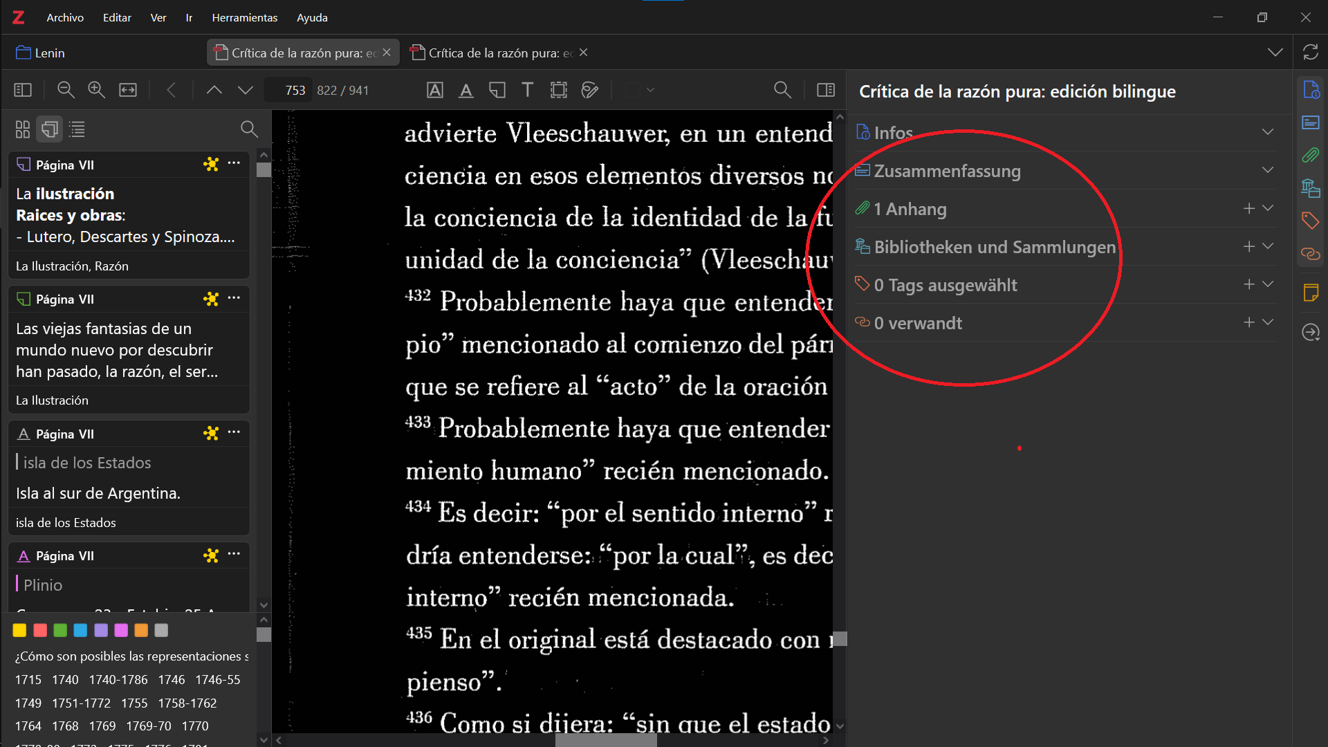
Task: Expand the Zusammenfassung section
Action: [1267, 170]
